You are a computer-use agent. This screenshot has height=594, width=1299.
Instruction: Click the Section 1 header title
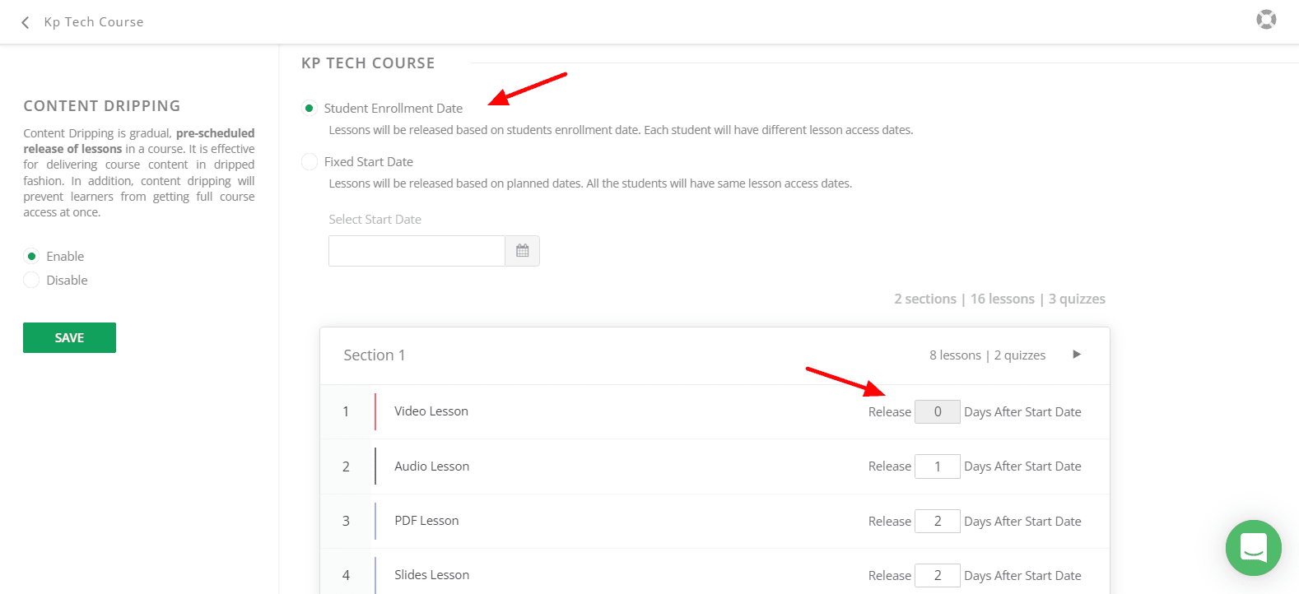(x=375, y=355)
